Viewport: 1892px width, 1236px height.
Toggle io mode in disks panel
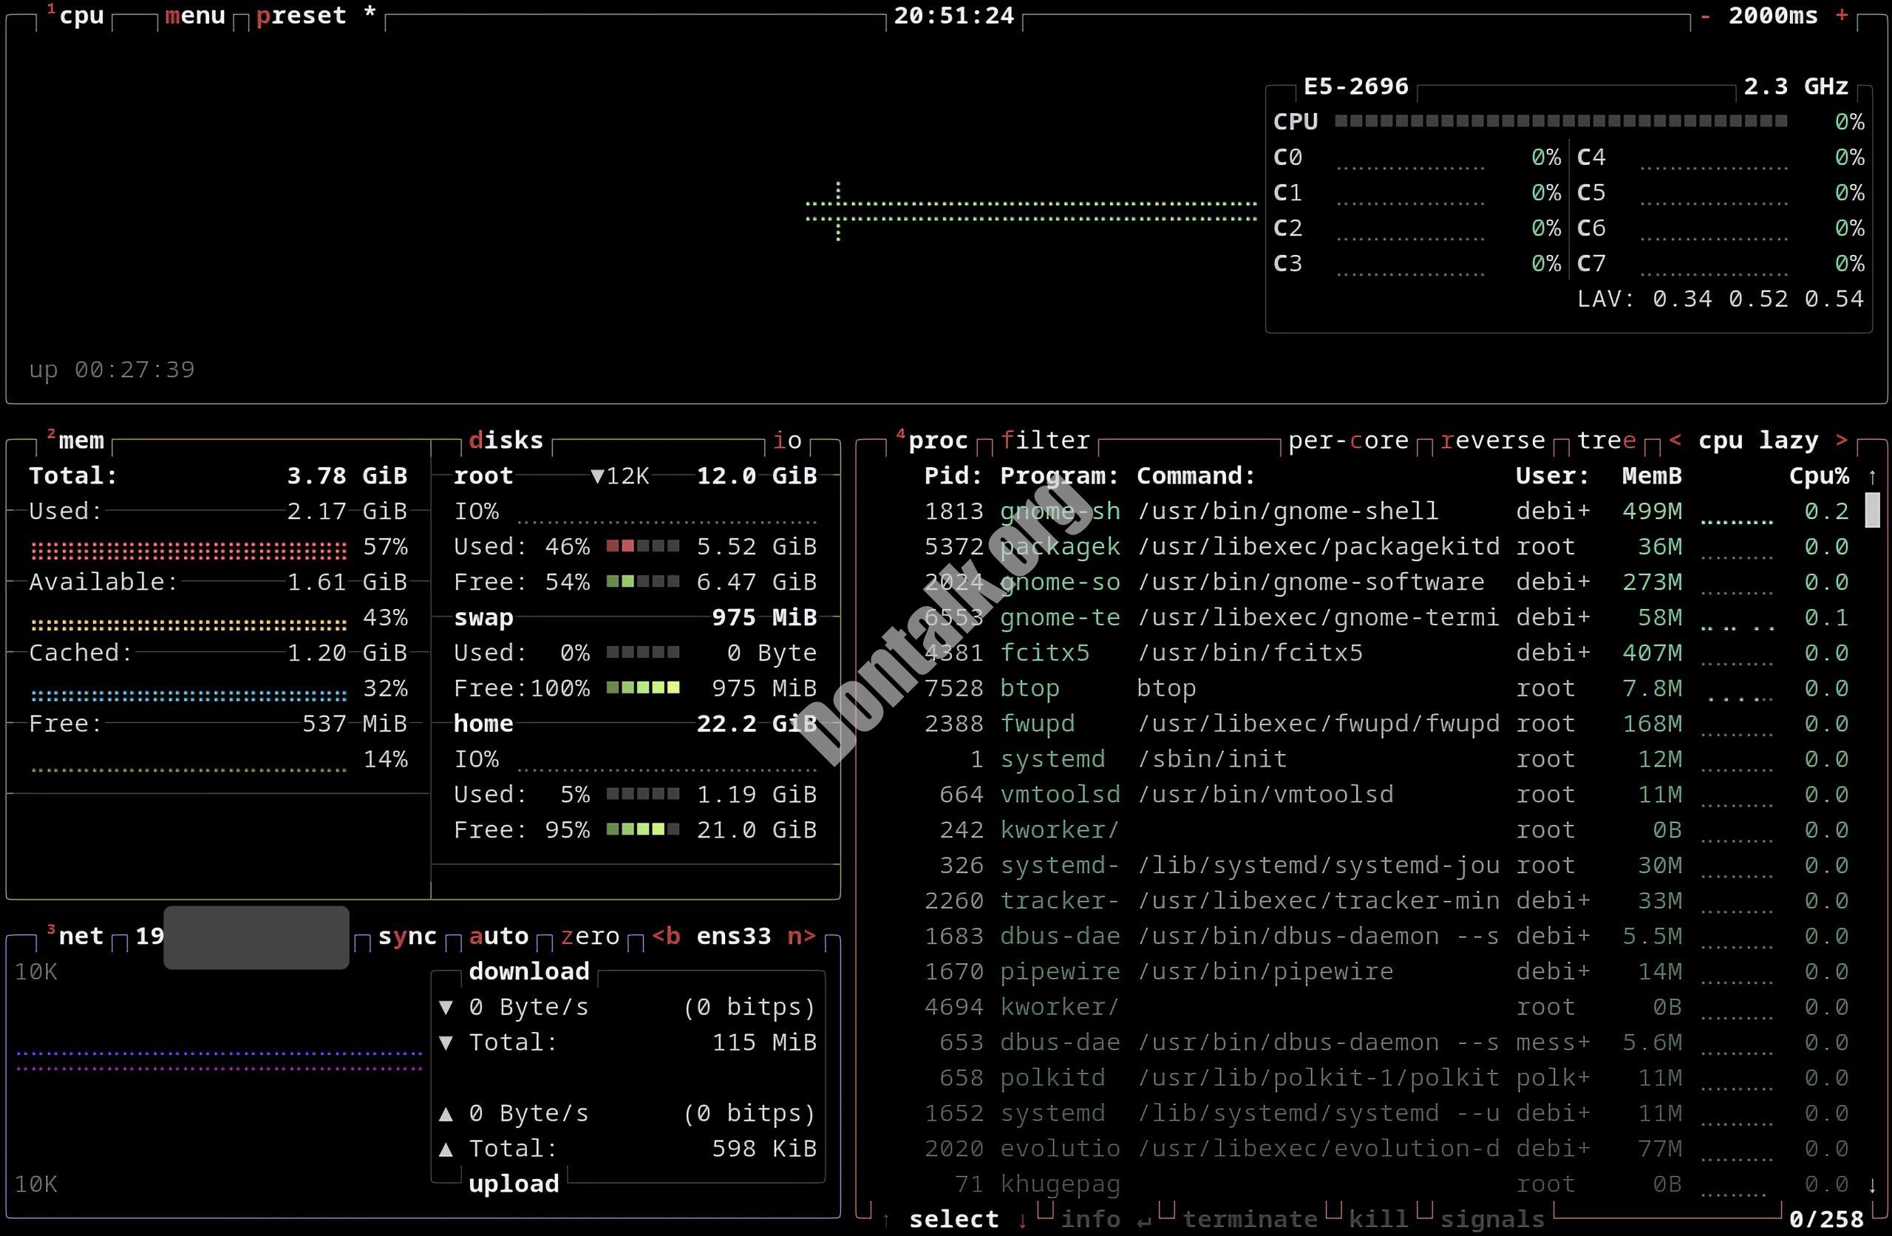point(787,441)
